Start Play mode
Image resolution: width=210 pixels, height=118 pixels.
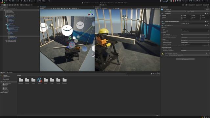[x=101, y=5]
